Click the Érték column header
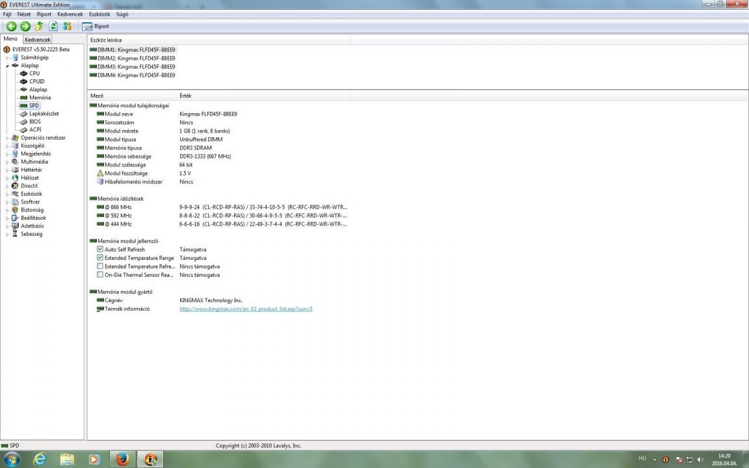 pos(264,96)
